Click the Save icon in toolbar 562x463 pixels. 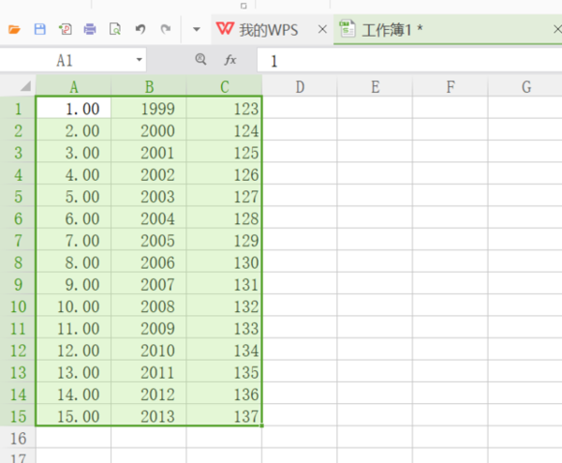[39, 30]
